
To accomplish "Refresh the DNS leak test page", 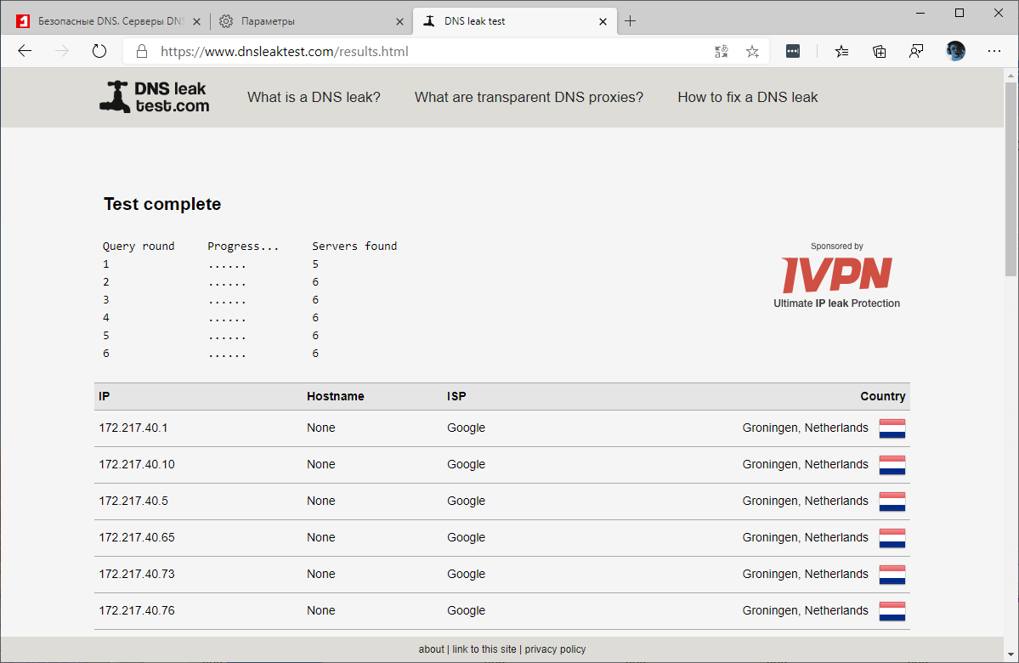I will (x=99, y=51).
